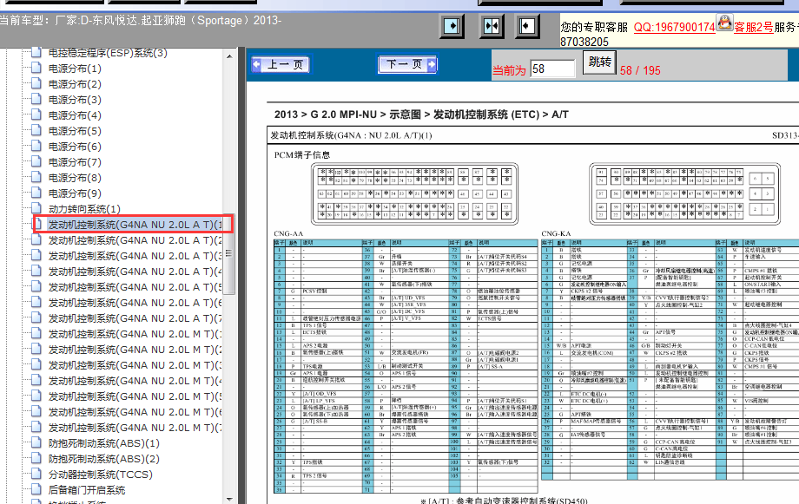Click the 58 / 195 page counter text
Image resolution: width=799 pixels, height=504 pixels.
640,70
